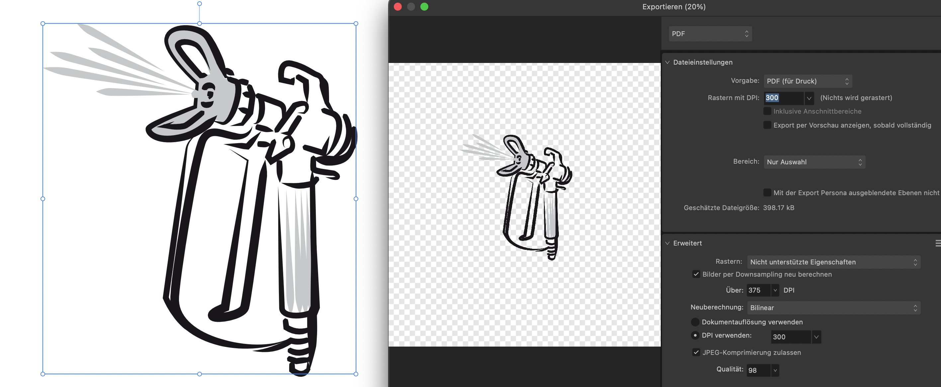Open the Qualität dropdown arrow
The image size is (941, 387).
(x=775, y=370)
